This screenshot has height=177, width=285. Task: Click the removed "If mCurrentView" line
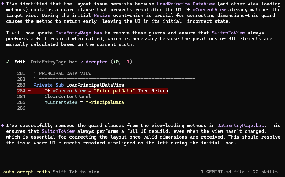tap(92, 91)
